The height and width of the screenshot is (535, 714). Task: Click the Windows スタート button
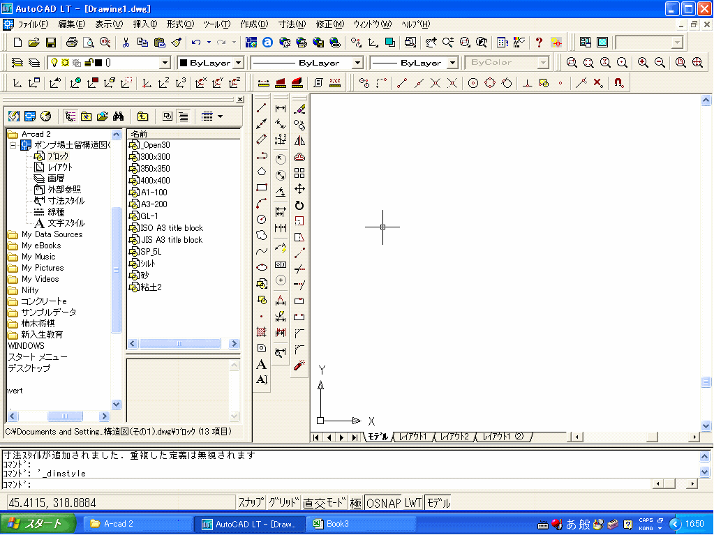tap(38, 524)
